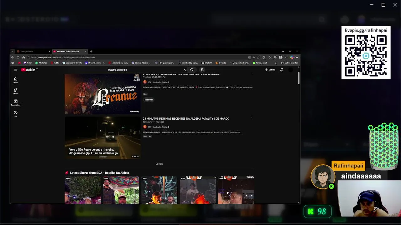
Task: Open the digitação bookmark
Action: [x=221, y=63]
